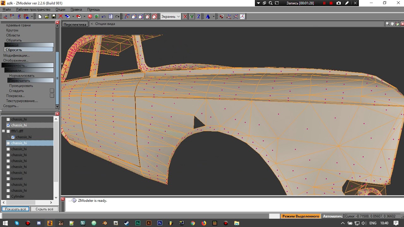Click Скрыть всё button
Screen dimensions: 404x227
click(45, 209)
